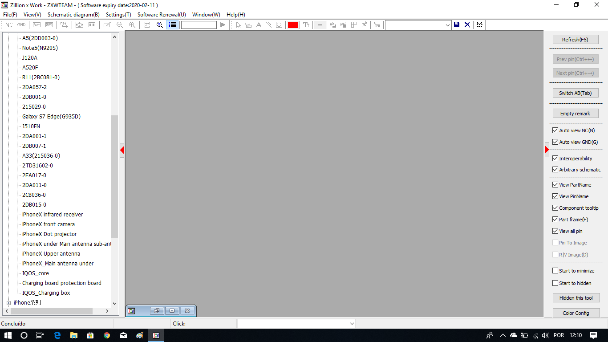Click the search magnifier S icon
This screenshot has width=608, height=342.
[x=160, y=25]
